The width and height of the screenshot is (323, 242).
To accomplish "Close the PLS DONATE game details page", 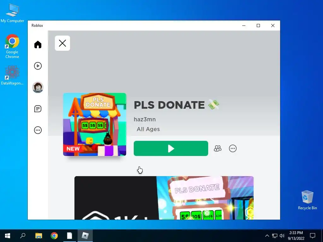I will tap(62, 43).
